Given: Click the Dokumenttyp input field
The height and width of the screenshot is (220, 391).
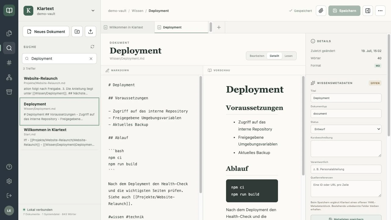Looking at the screenshot, I should tap(346, 113).
